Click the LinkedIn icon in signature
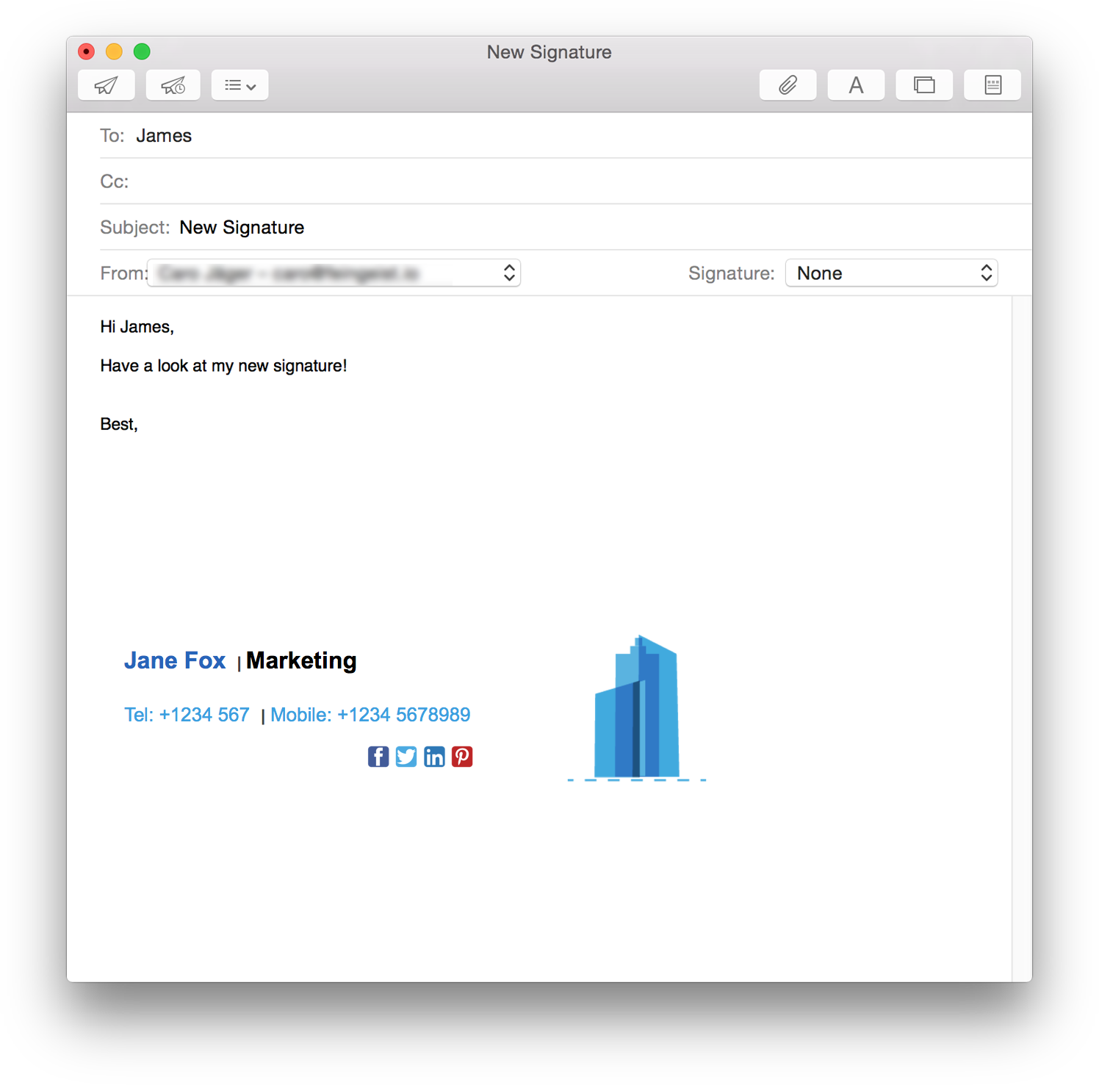The image size is (1099, 1085). click(434, 757)
